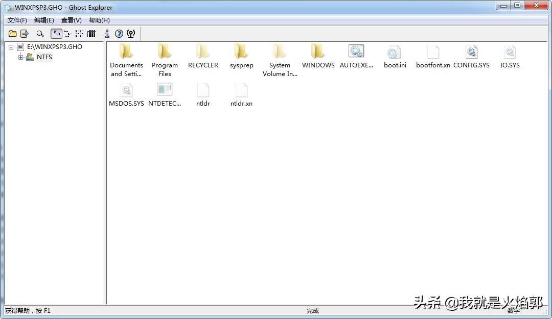Switch to large icons view
The height and width of the screenshot is (319, 552).
[56, 34]
